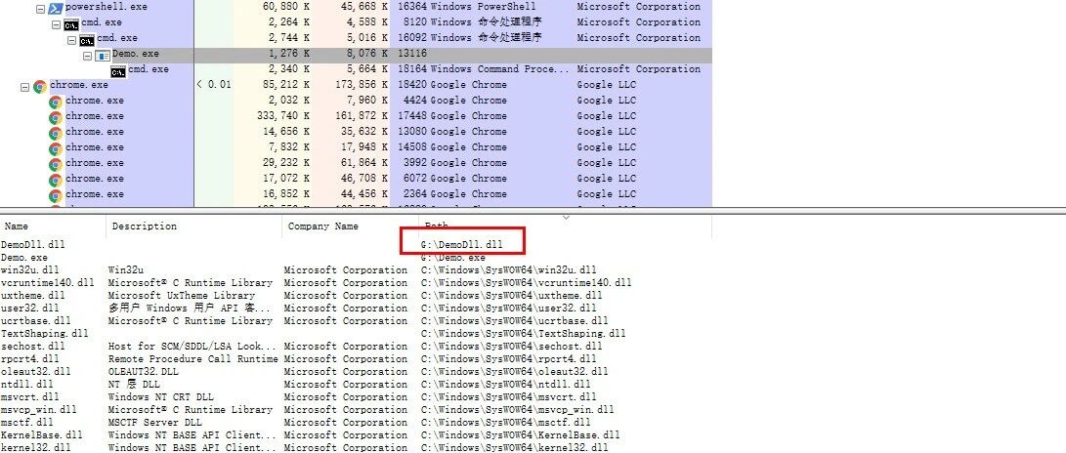This screenshot has width=1066, height=453.
Task: Collapse the cmd.exe branch with PID 16092
Action: 72,40
